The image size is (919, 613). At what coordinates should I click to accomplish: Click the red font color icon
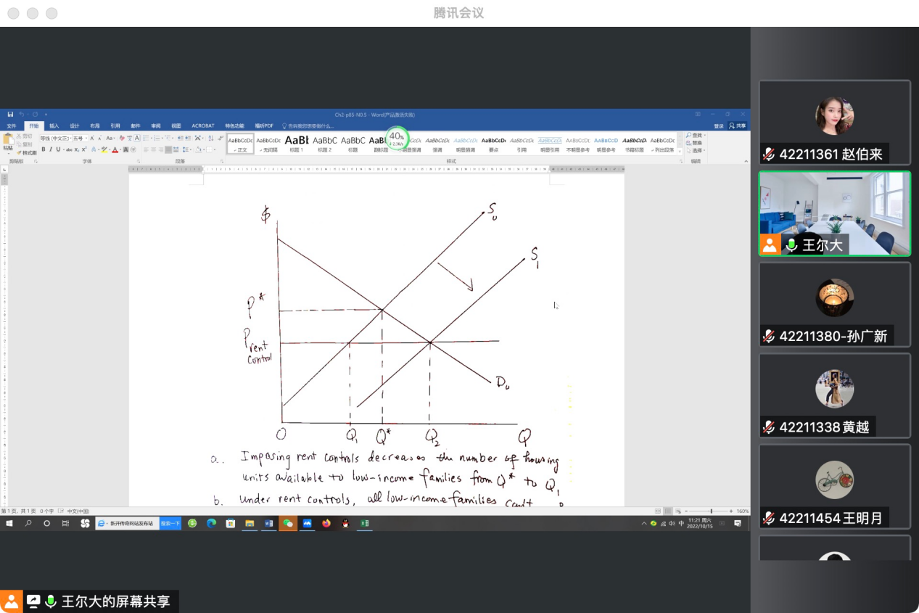click(115, 149)
